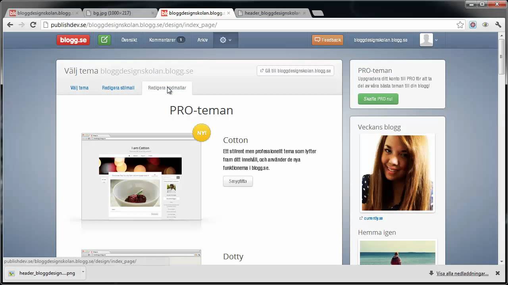Click the eye extension icon in toolbar
508x285 pixels.
tap(485, 25)
